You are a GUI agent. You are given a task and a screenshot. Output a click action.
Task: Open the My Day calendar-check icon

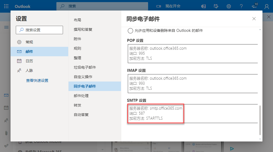tap(216, 6)
